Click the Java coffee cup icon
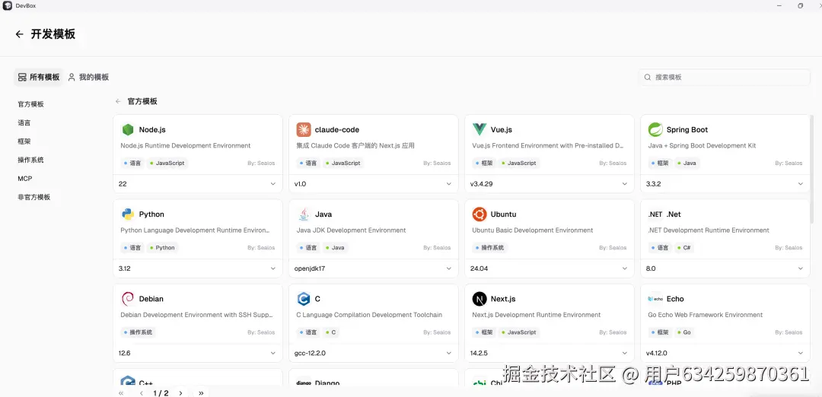822x397 pixels. (x=304, y=214)
